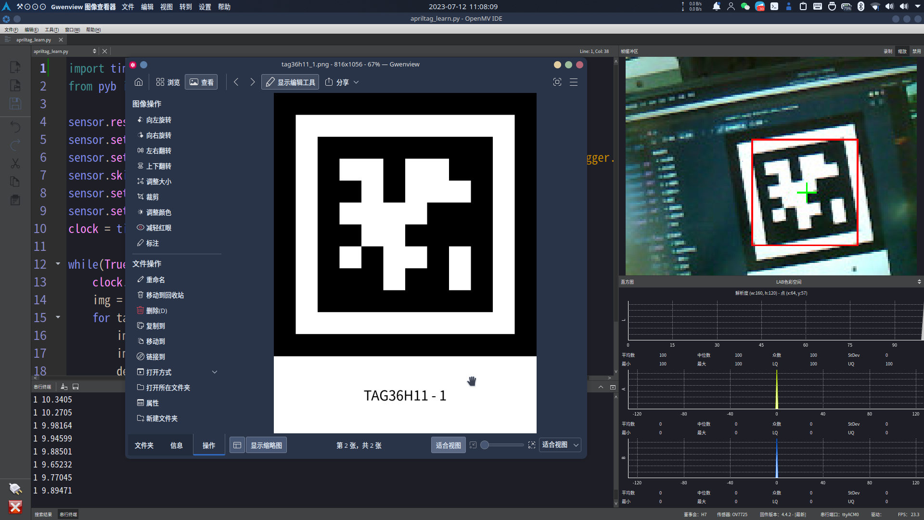The width and height of the screenshot is (924, 520).
Task: Open OpenMV 窗口(W) menu
Action: click(x=72, y=30)
